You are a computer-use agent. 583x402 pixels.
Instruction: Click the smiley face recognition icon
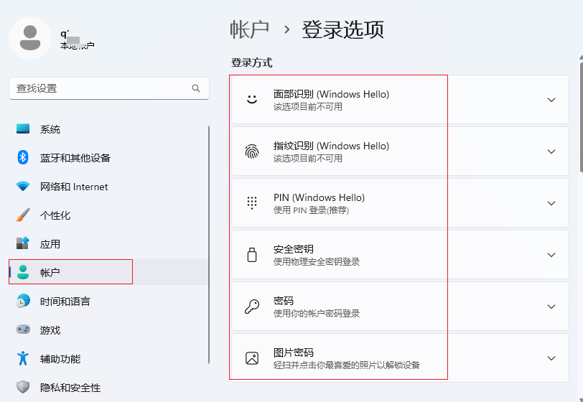252,100
